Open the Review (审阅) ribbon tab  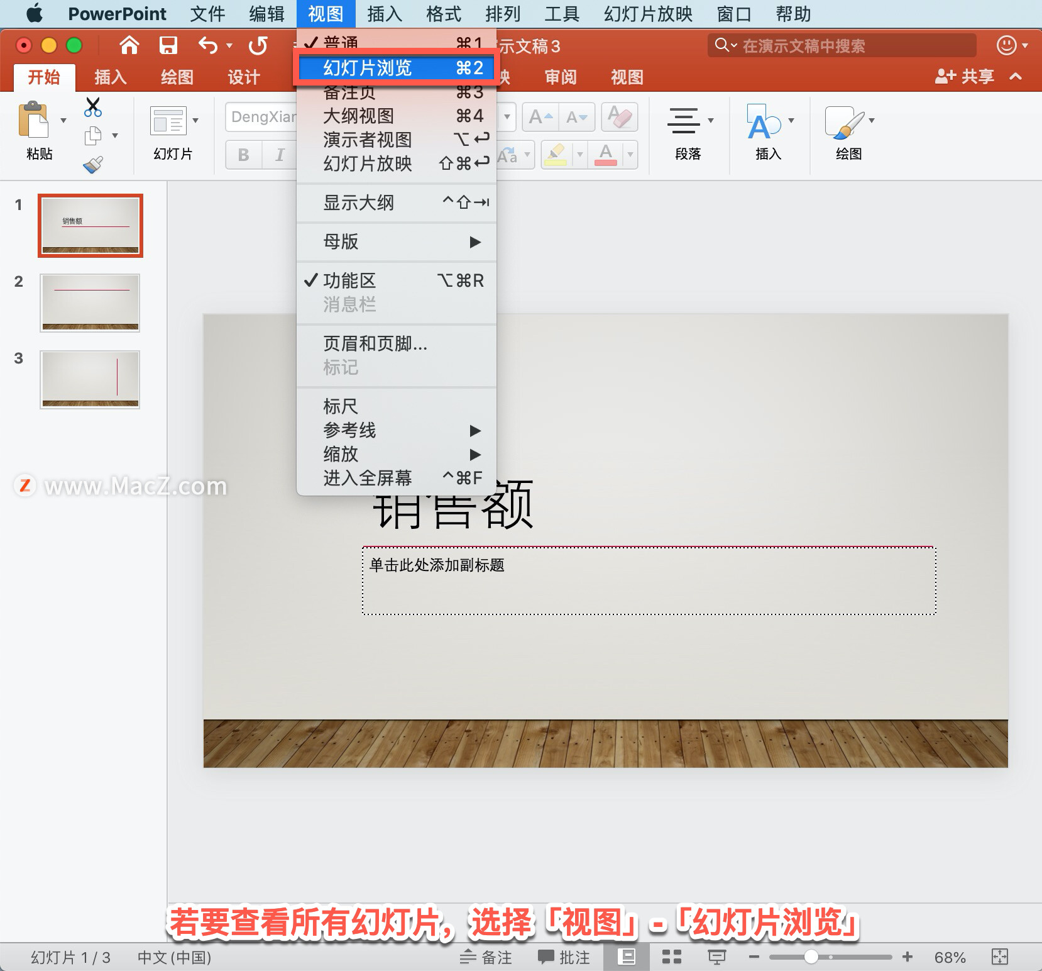pos(561,77)
